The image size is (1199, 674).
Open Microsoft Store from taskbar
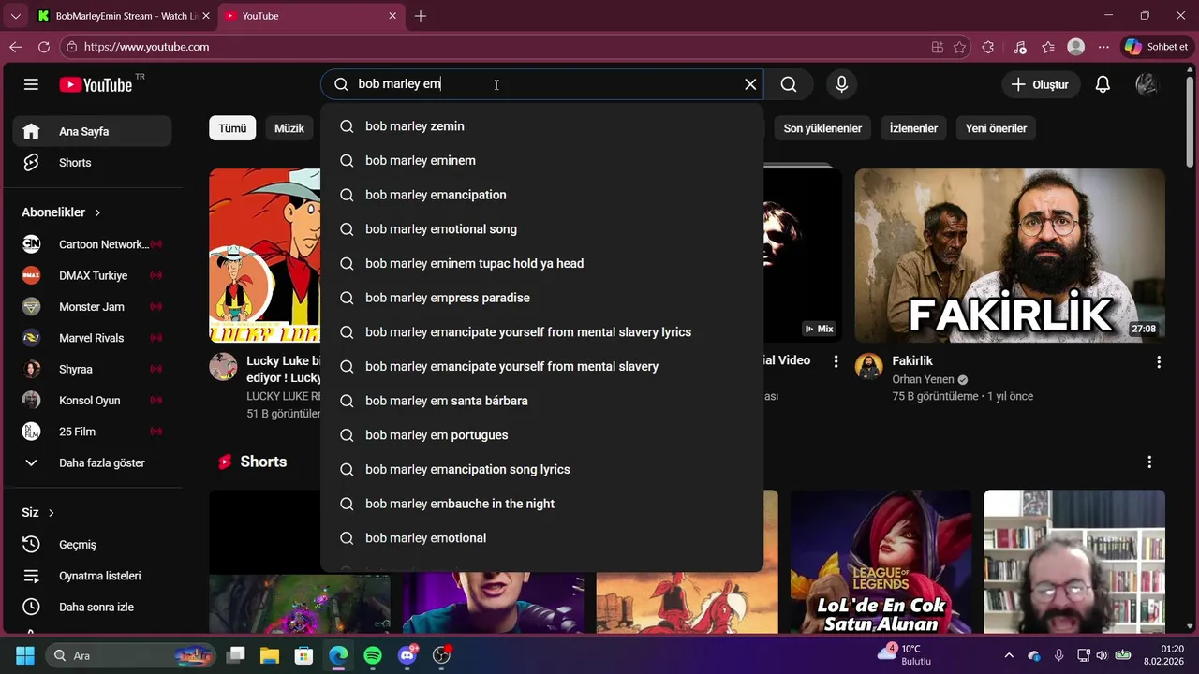click(x=303, y=655)
